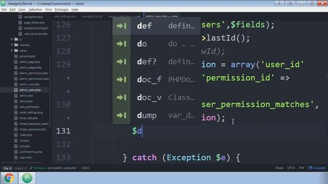This screenshot has width=328, height=184.
Task: Open forgot_password.php in tree view
Action: [33, 129]
